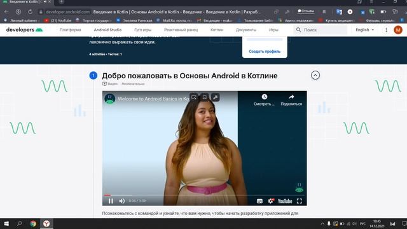The image size is (407, 229).
Task: Open the 'Толкование Библии' bookmark
Action: coord(256,20)
